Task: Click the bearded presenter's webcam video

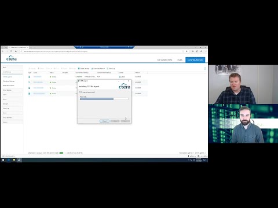Action: (243, 124)
